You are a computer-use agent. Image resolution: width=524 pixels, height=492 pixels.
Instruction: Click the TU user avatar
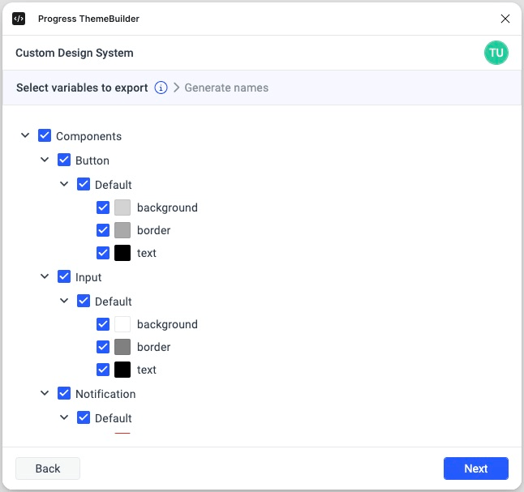click(496, 53)
